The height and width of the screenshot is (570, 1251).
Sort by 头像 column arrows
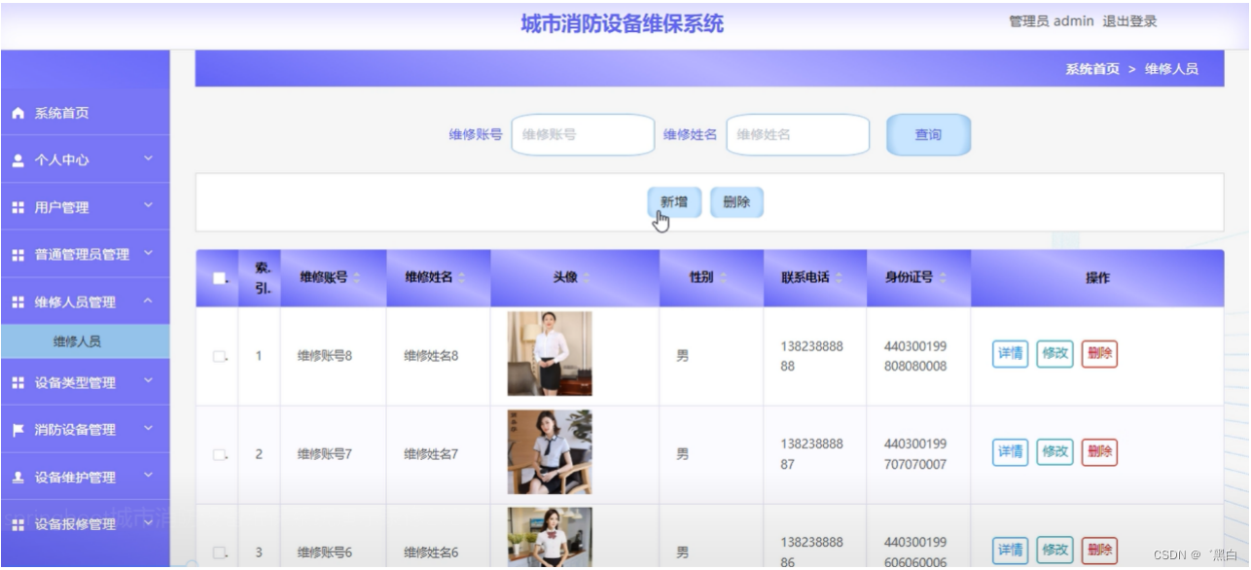tap(586, 278)
